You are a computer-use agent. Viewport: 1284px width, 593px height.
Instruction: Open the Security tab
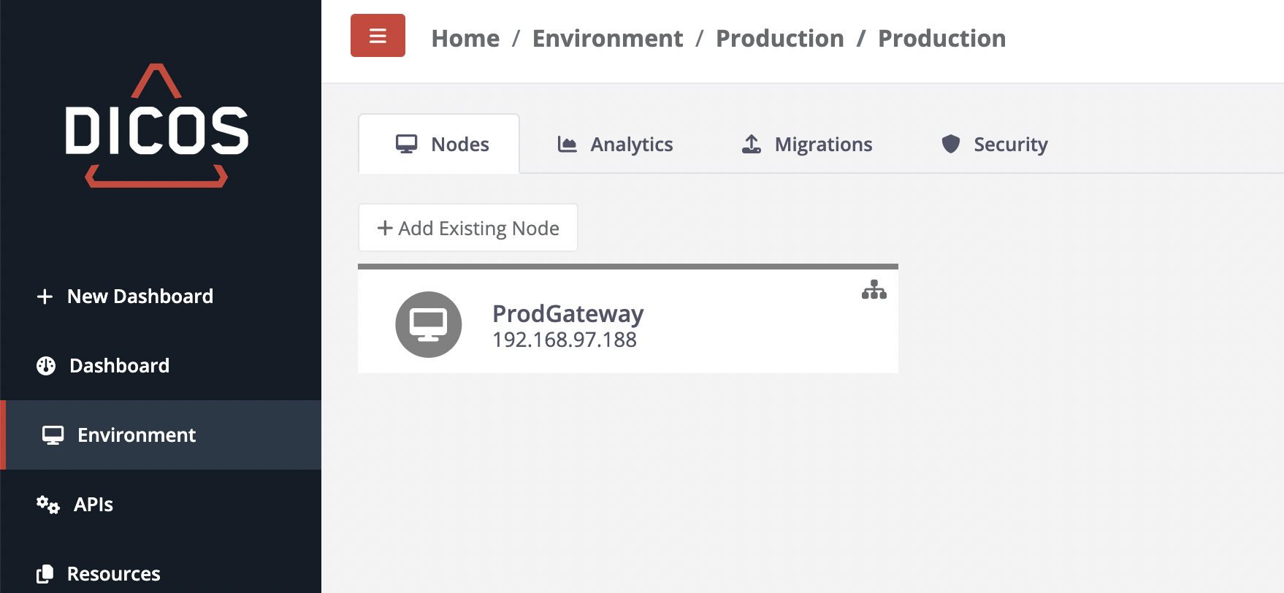coord(995,144)
